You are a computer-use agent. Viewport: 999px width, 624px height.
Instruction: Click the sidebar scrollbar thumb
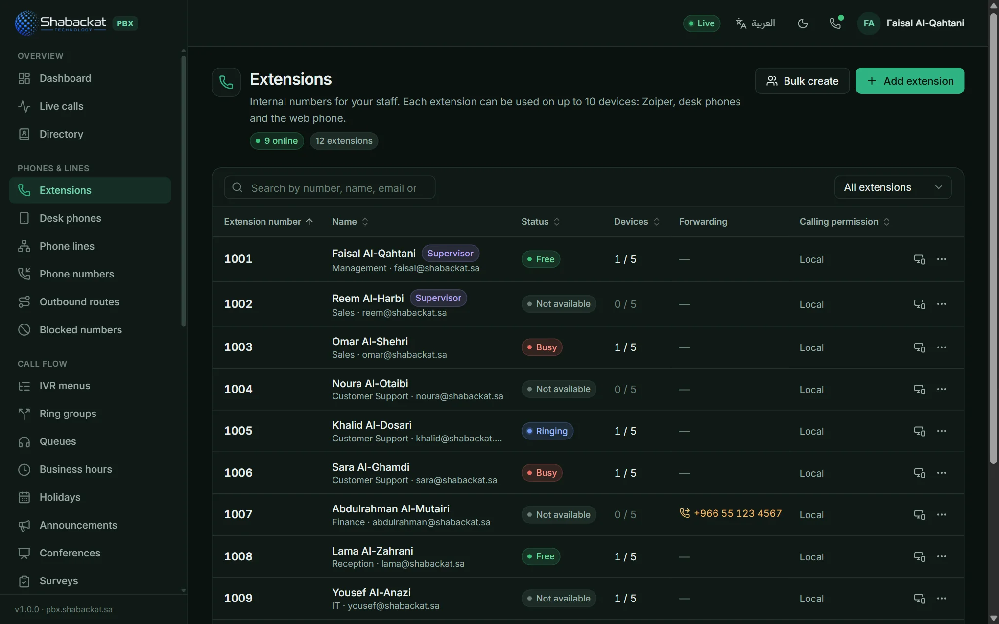(184, 191)
